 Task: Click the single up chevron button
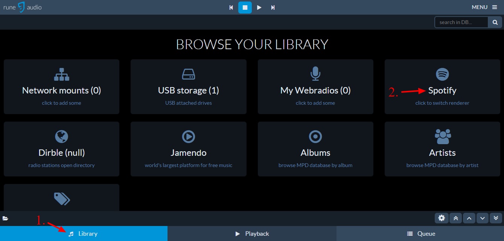point(469,218)
